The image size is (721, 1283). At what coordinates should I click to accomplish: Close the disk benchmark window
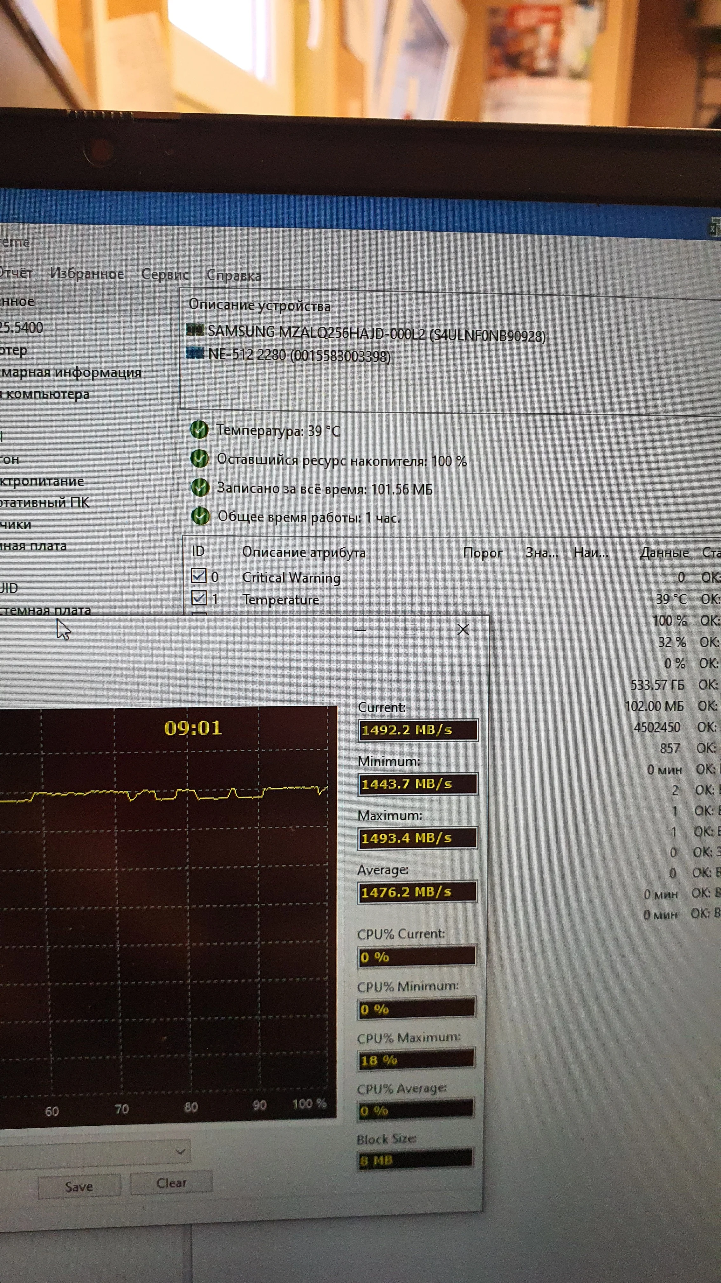[463, 629]
